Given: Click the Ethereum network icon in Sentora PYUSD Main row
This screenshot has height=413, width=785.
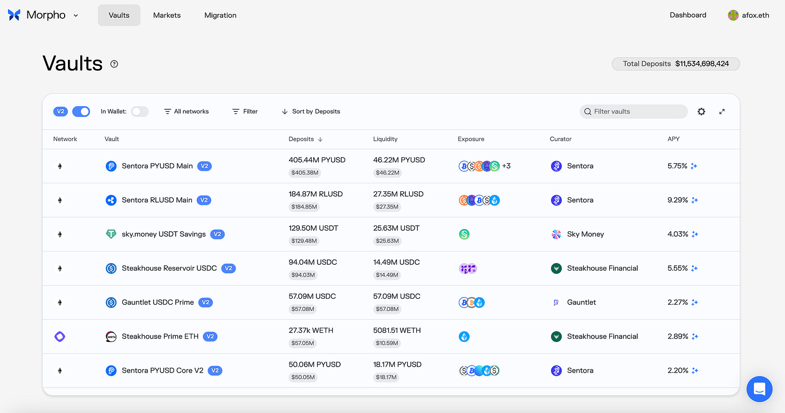Looking at the screenshot, I should [x=60, y=166].
